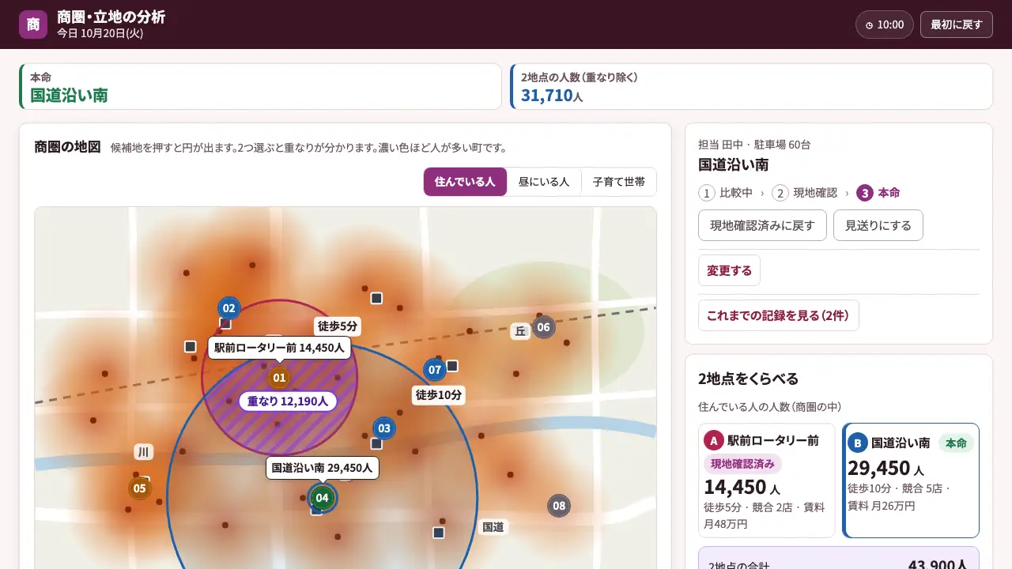Switch map to 住んでいる人 view
Viewport: 1012px width, 569px height.
point(465,182)
